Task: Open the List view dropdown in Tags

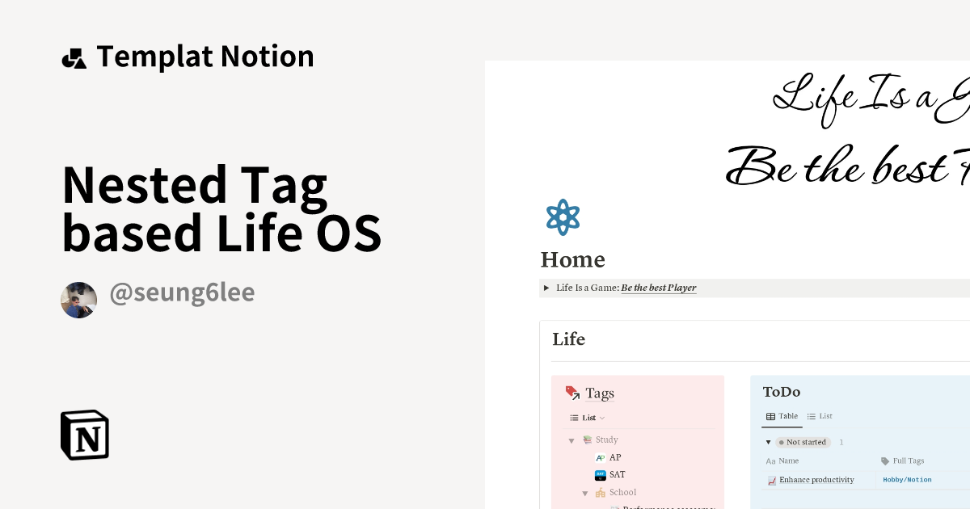Action: coord(590,418)
